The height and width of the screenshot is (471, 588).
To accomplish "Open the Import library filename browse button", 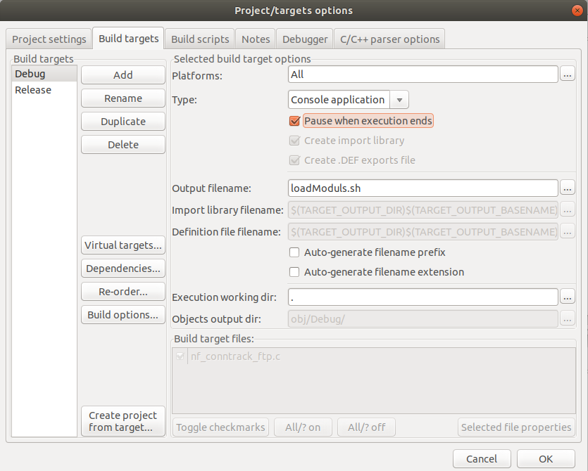I will [568, 209].
